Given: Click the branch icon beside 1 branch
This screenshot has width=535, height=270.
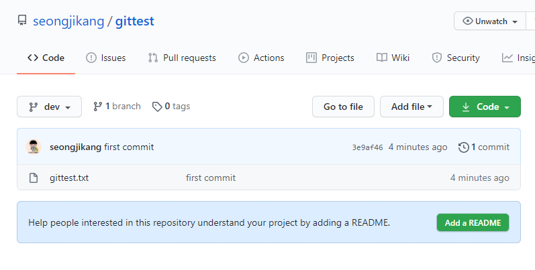Looking at the screenshot, I should [98, 106].
